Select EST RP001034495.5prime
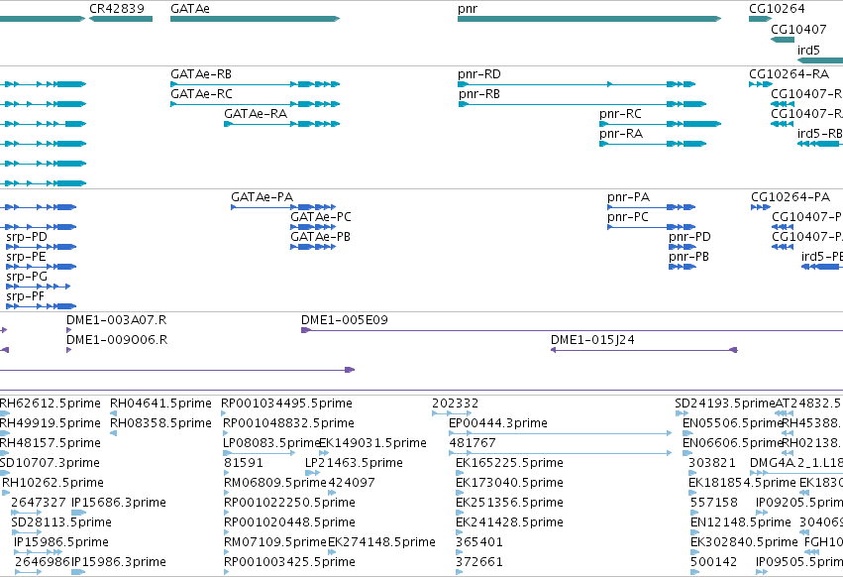This screenshot has height=577, width=843. 286,404
